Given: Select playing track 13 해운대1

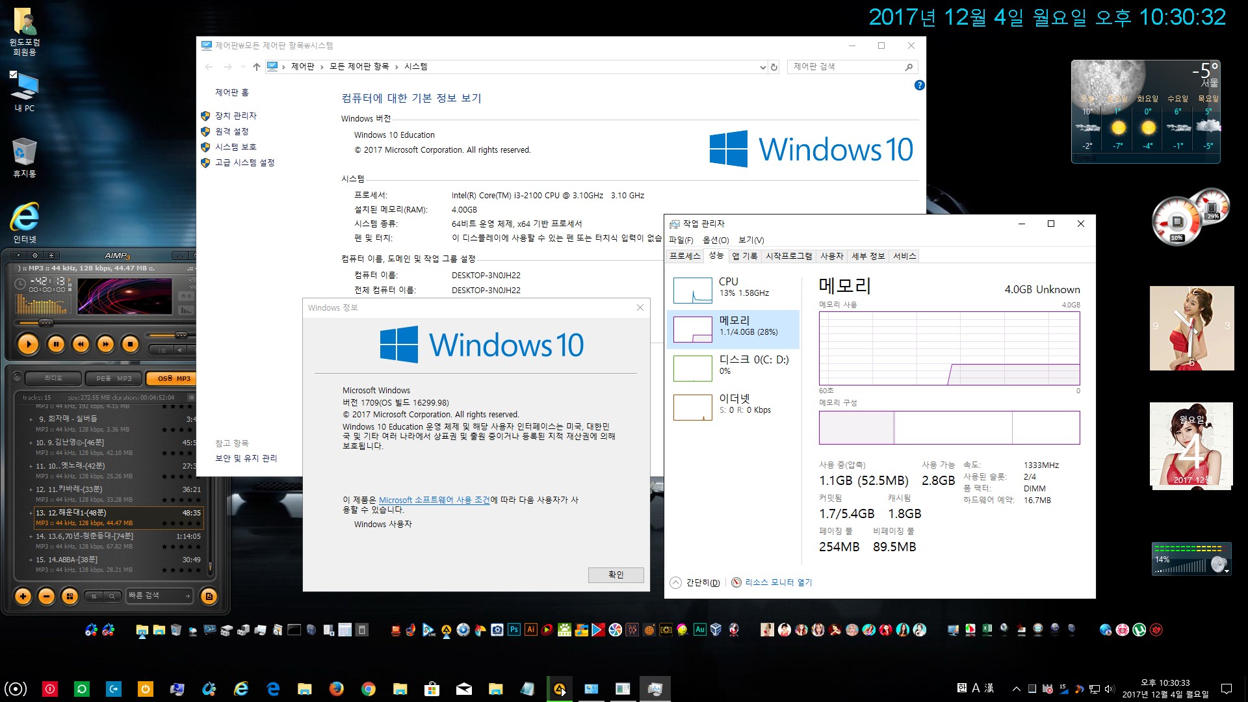Looking at the screenshot, I should [118, 517].
